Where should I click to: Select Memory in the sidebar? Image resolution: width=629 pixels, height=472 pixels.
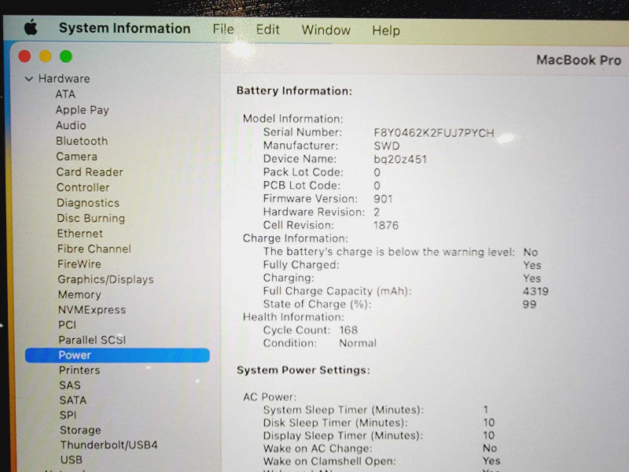tap(79, 294)
